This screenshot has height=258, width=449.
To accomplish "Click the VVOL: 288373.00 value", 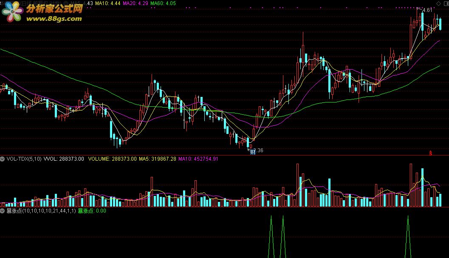I will click(x=64, y=159).
